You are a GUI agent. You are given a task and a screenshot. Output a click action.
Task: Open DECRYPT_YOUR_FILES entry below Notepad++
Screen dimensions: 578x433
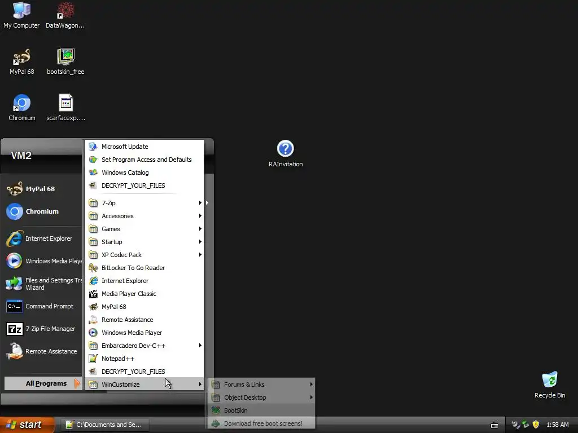144,372
